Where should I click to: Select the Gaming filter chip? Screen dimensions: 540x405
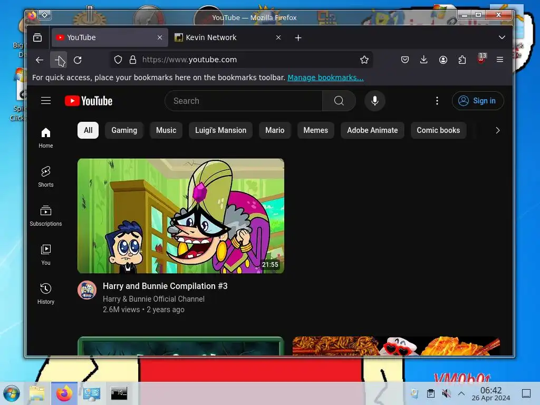pos(124,130)
